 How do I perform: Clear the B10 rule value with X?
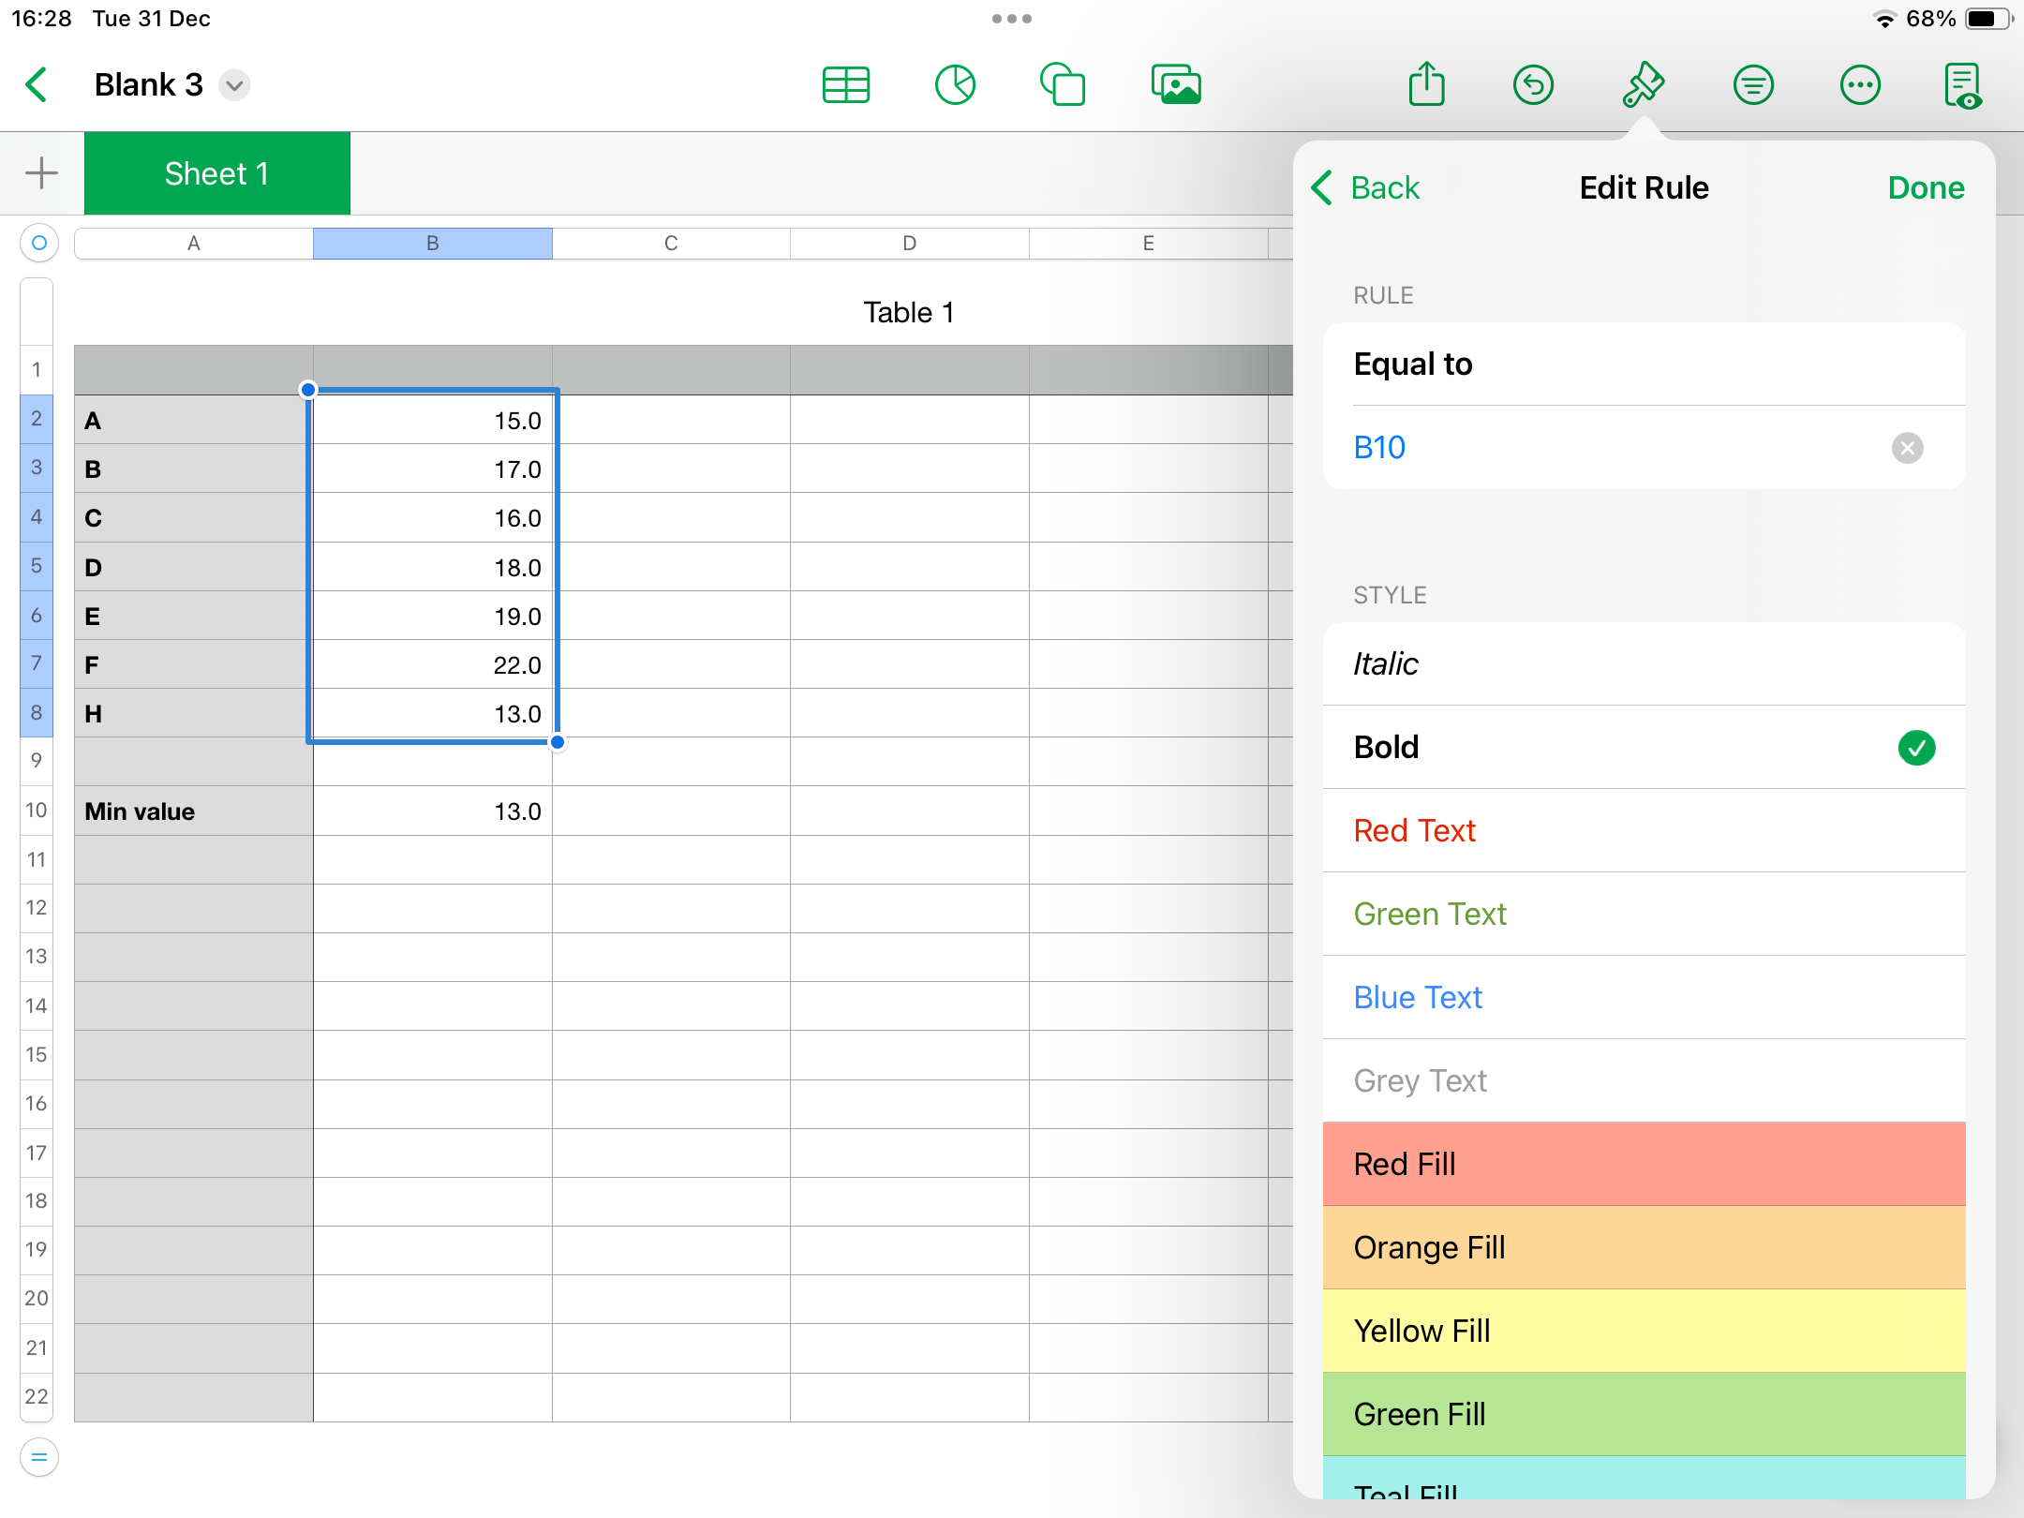click(x=1908, y=448)
